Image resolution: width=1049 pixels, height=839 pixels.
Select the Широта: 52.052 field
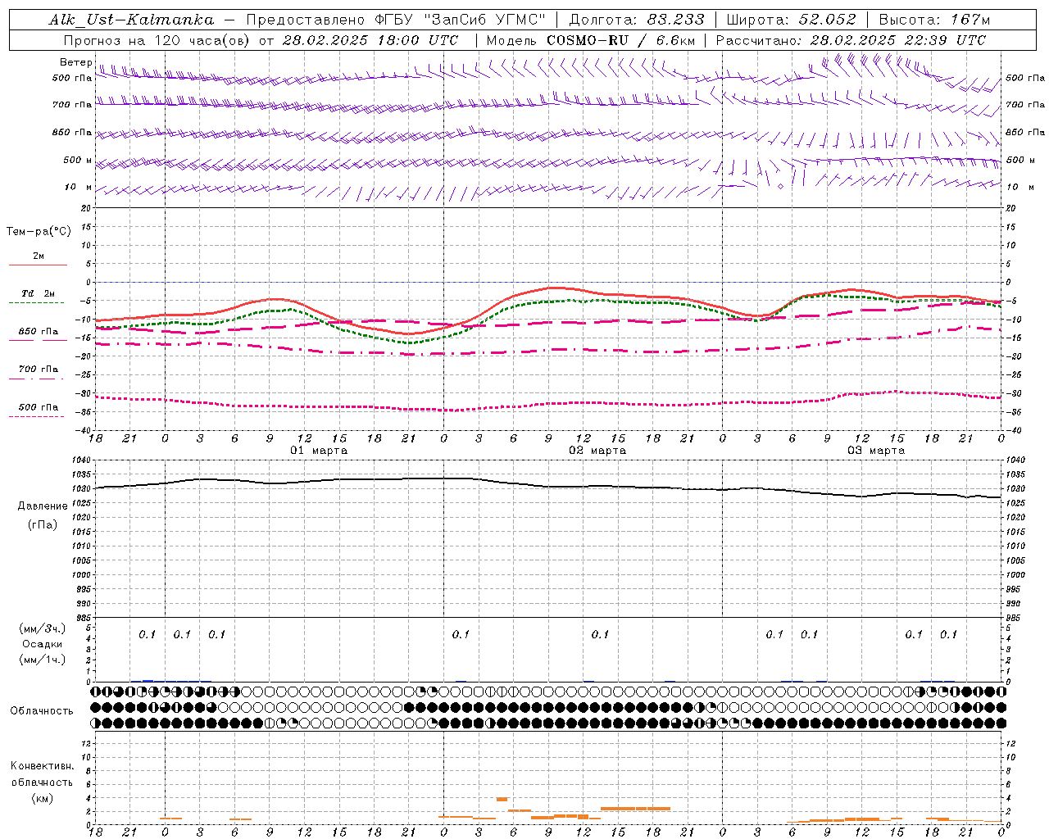[792, 20]
